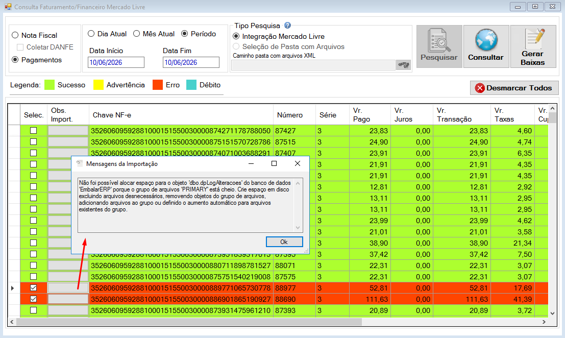Image resolution: width=565 pixels, height=338 pixels.
Task: Check the row checkbox for number 87427
Action: tap(34, 130)
